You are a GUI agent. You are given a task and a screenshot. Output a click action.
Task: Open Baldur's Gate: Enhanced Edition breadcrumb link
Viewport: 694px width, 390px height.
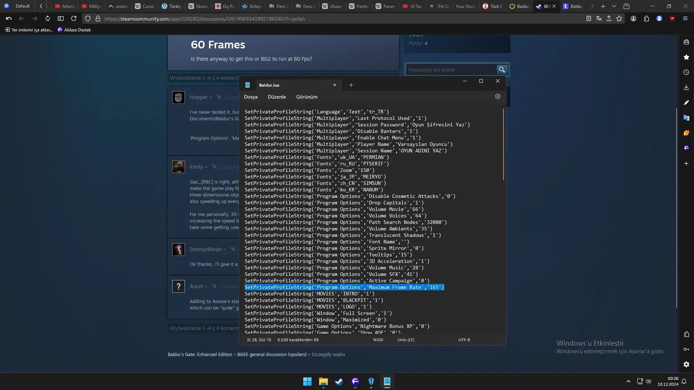point(200,354)
